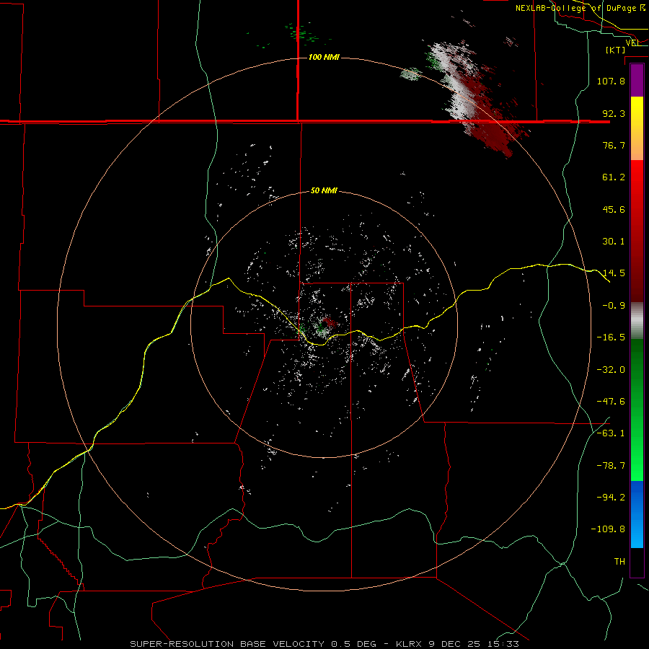Click the red segment of the color bar

[637, 231]
